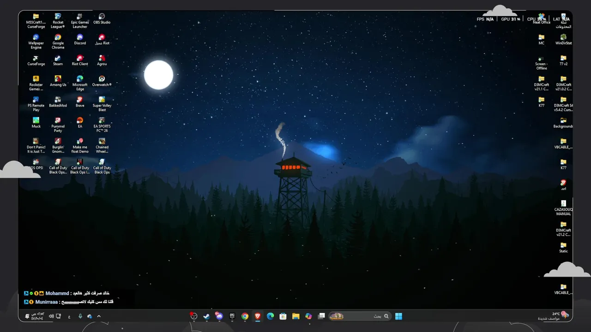Open the D3MCraft v21.2 folder
591x332 pixels.
click(563, 228)
